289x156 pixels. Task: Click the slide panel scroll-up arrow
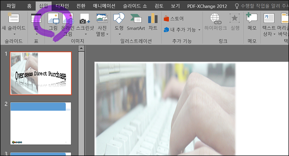coord(81,49)
